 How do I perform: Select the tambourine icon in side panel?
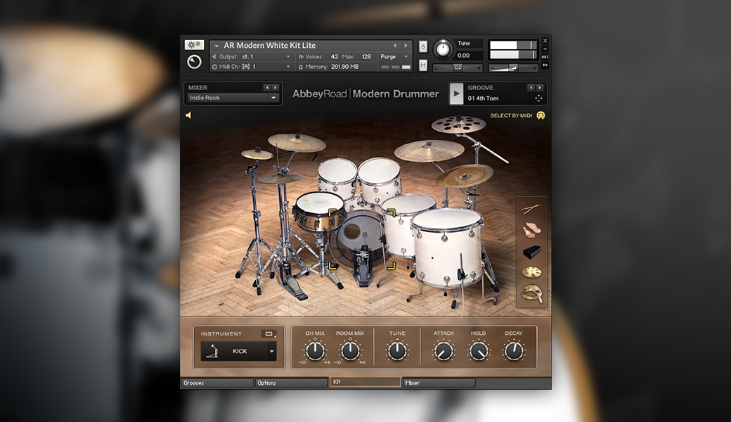pos(532,293)
